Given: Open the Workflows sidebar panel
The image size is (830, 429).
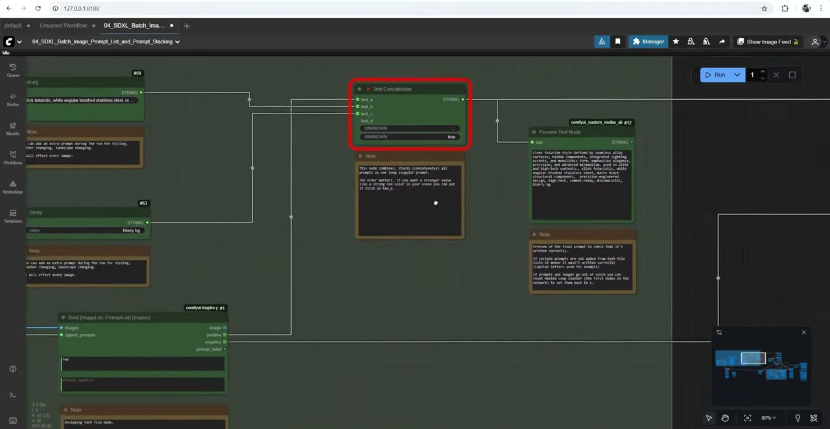Looking at the screenshot, I should pos(13,157).
